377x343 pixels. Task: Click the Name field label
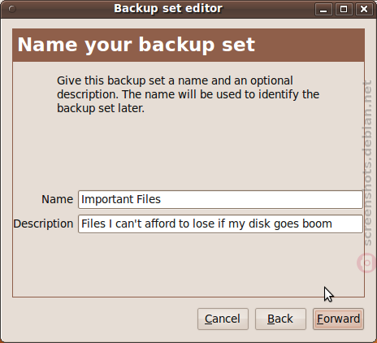57,199
